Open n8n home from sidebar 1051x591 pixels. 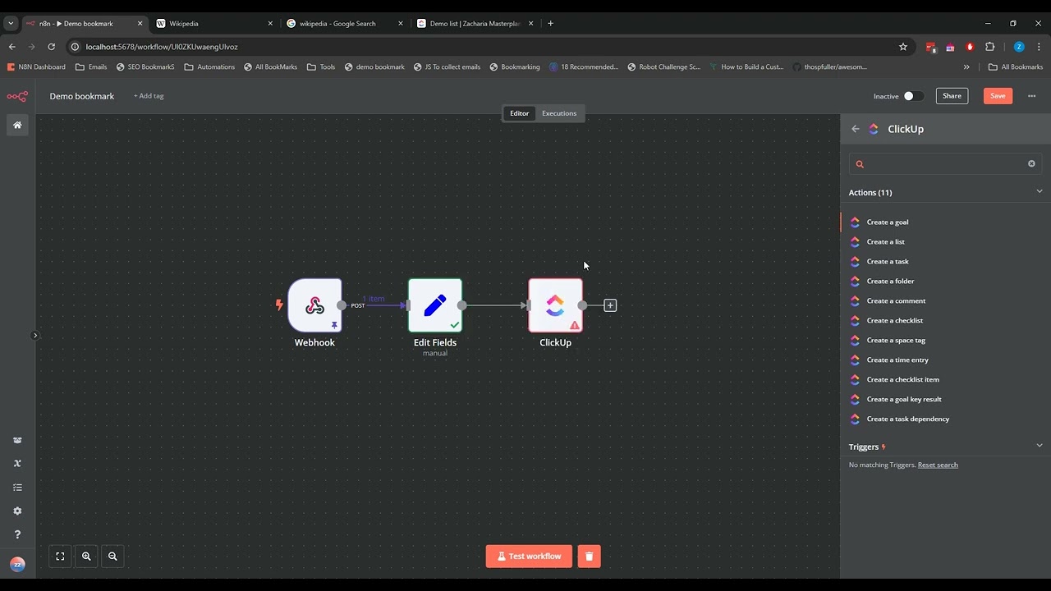click(x=17, y=125)
